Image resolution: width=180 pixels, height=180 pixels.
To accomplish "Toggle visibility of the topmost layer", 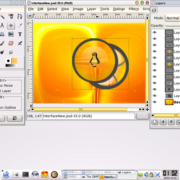I will pos(154,32).
